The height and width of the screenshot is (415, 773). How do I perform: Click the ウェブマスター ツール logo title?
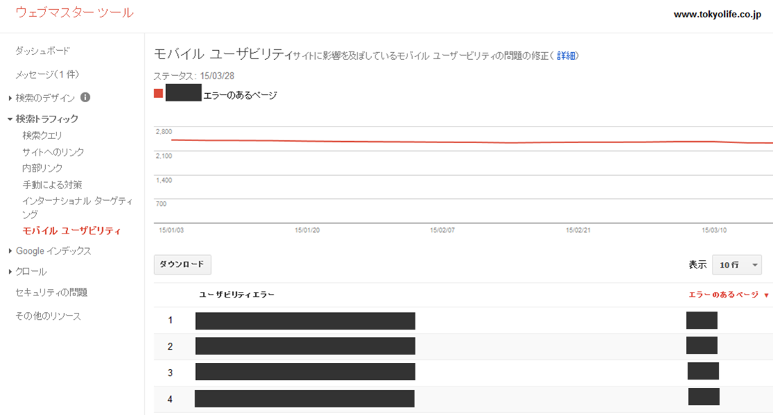coord(74,13)
